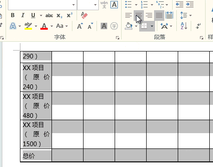Toggle character shading icon
213x167 pixels.
104,26
